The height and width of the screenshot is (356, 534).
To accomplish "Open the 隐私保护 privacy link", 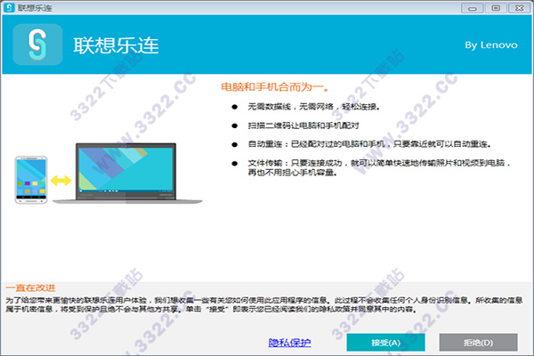I will click(x=289, y=343).
